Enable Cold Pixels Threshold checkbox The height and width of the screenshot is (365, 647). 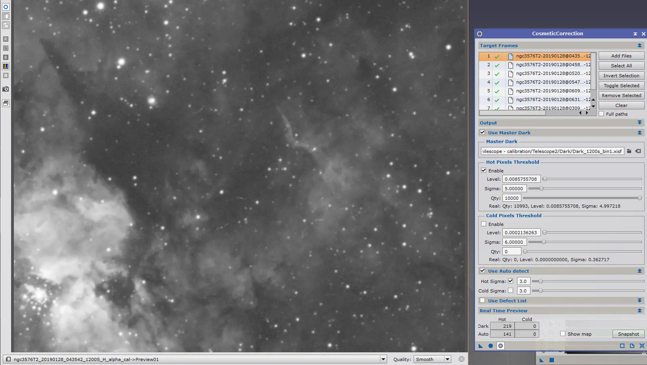tap(483, 224)
